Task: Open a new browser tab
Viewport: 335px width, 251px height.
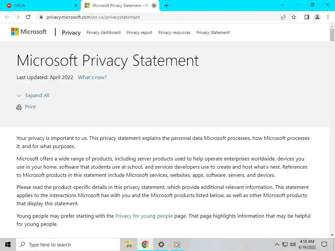Action: pyautogui.click(x=167, y=6)
